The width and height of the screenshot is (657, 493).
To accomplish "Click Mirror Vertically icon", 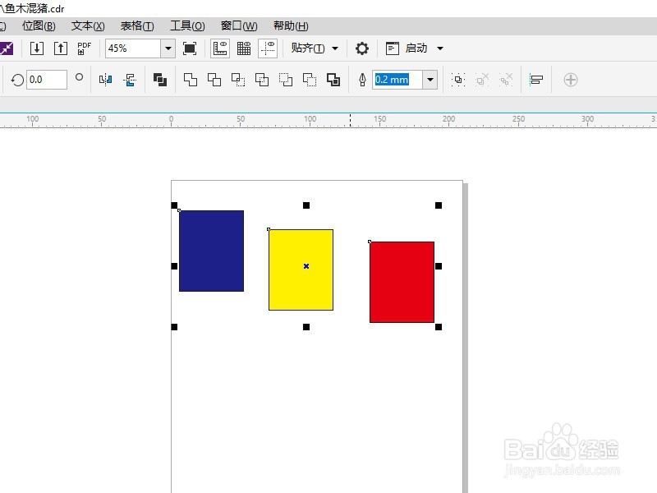I will click(x=130, y=80).
